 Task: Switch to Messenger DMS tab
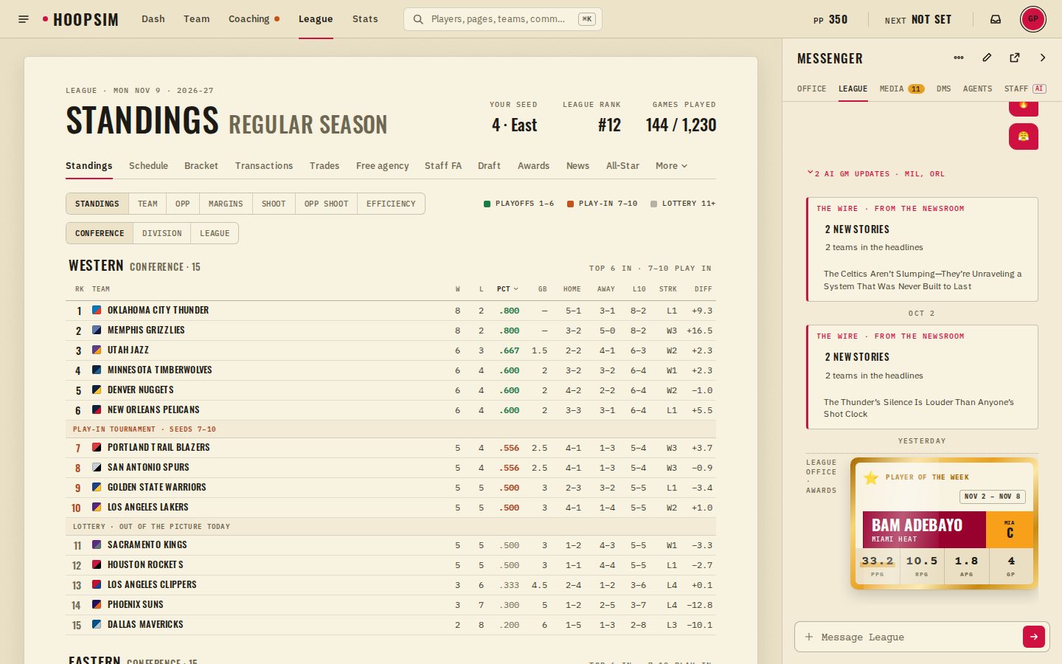[x=944, y=89]
